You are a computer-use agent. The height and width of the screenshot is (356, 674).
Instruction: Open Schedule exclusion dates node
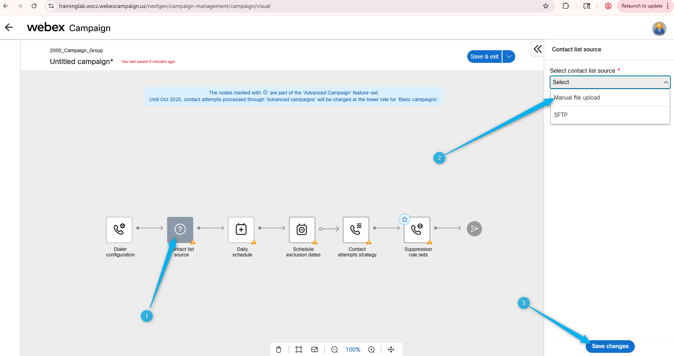pos(302,230)
